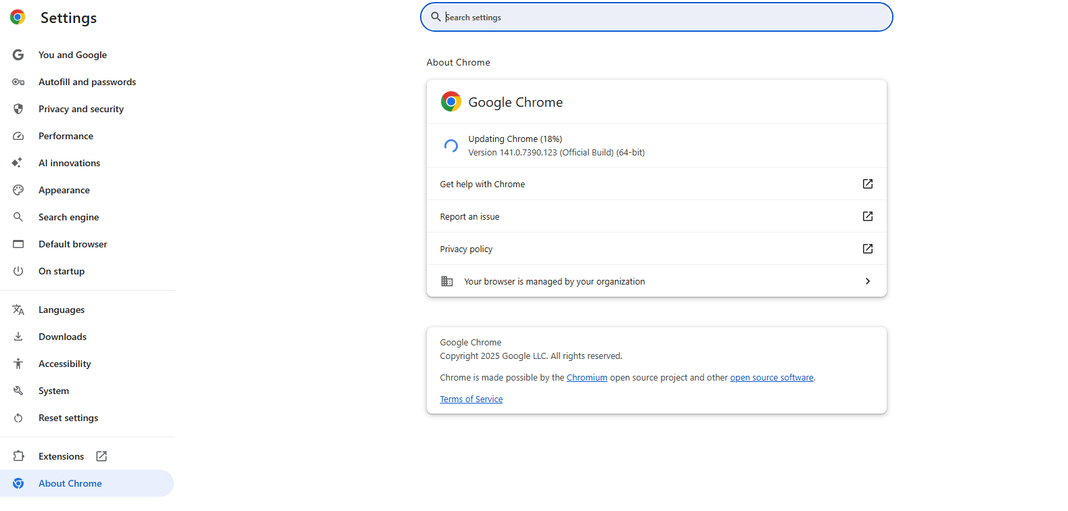
Task: Click the translate icon for Languages
Action: point(18,310)
